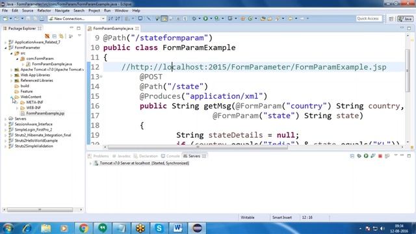Open Edit menu
Screen dimensions: 416x234
tap(15, 10)
